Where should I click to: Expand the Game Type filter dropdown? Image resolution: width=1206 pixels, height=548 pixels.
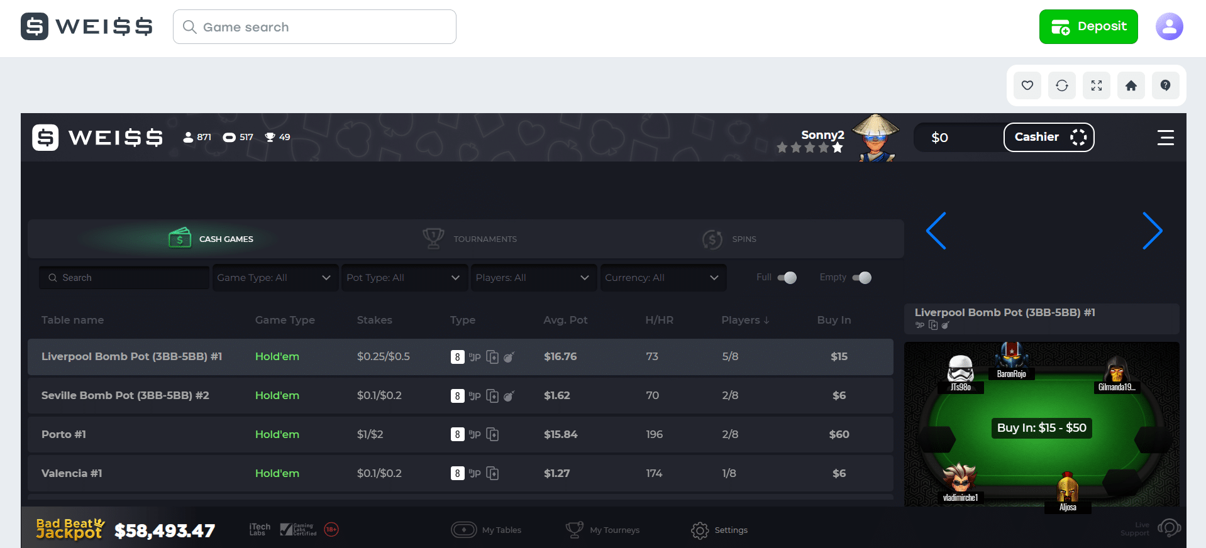tap(275, 278)
